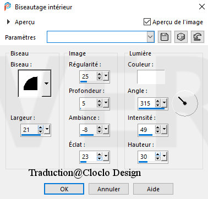Click the black bevel shape preview
The height and width of the screenshot is (199, 208).
(30, 84)
